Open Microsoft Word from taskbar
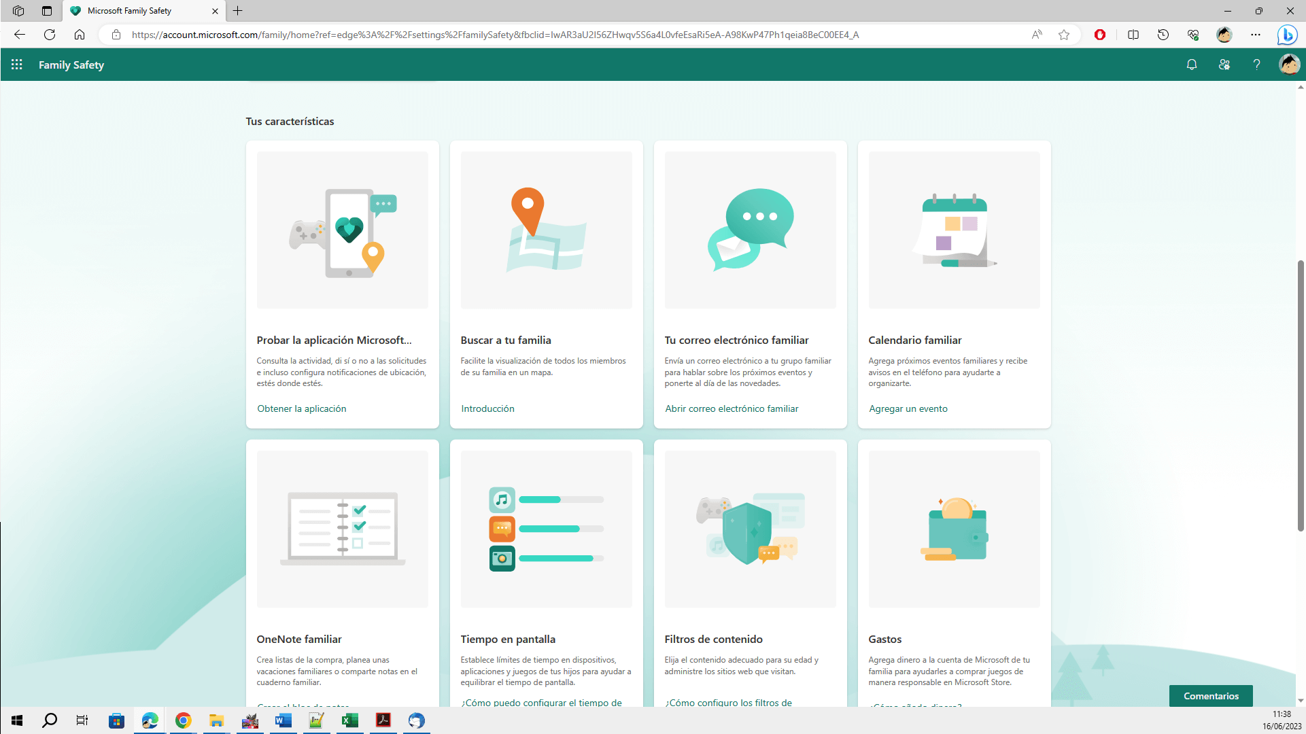 coord(283,720)
